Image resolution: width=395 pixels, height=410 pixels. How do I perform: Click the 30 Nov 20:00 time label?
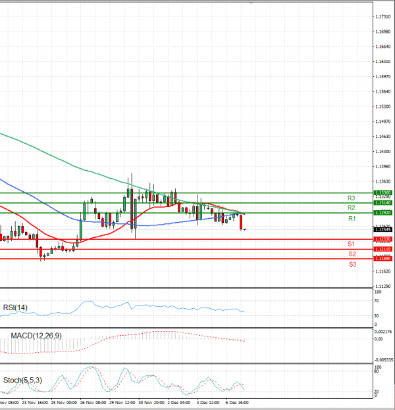tap(151, 402)
